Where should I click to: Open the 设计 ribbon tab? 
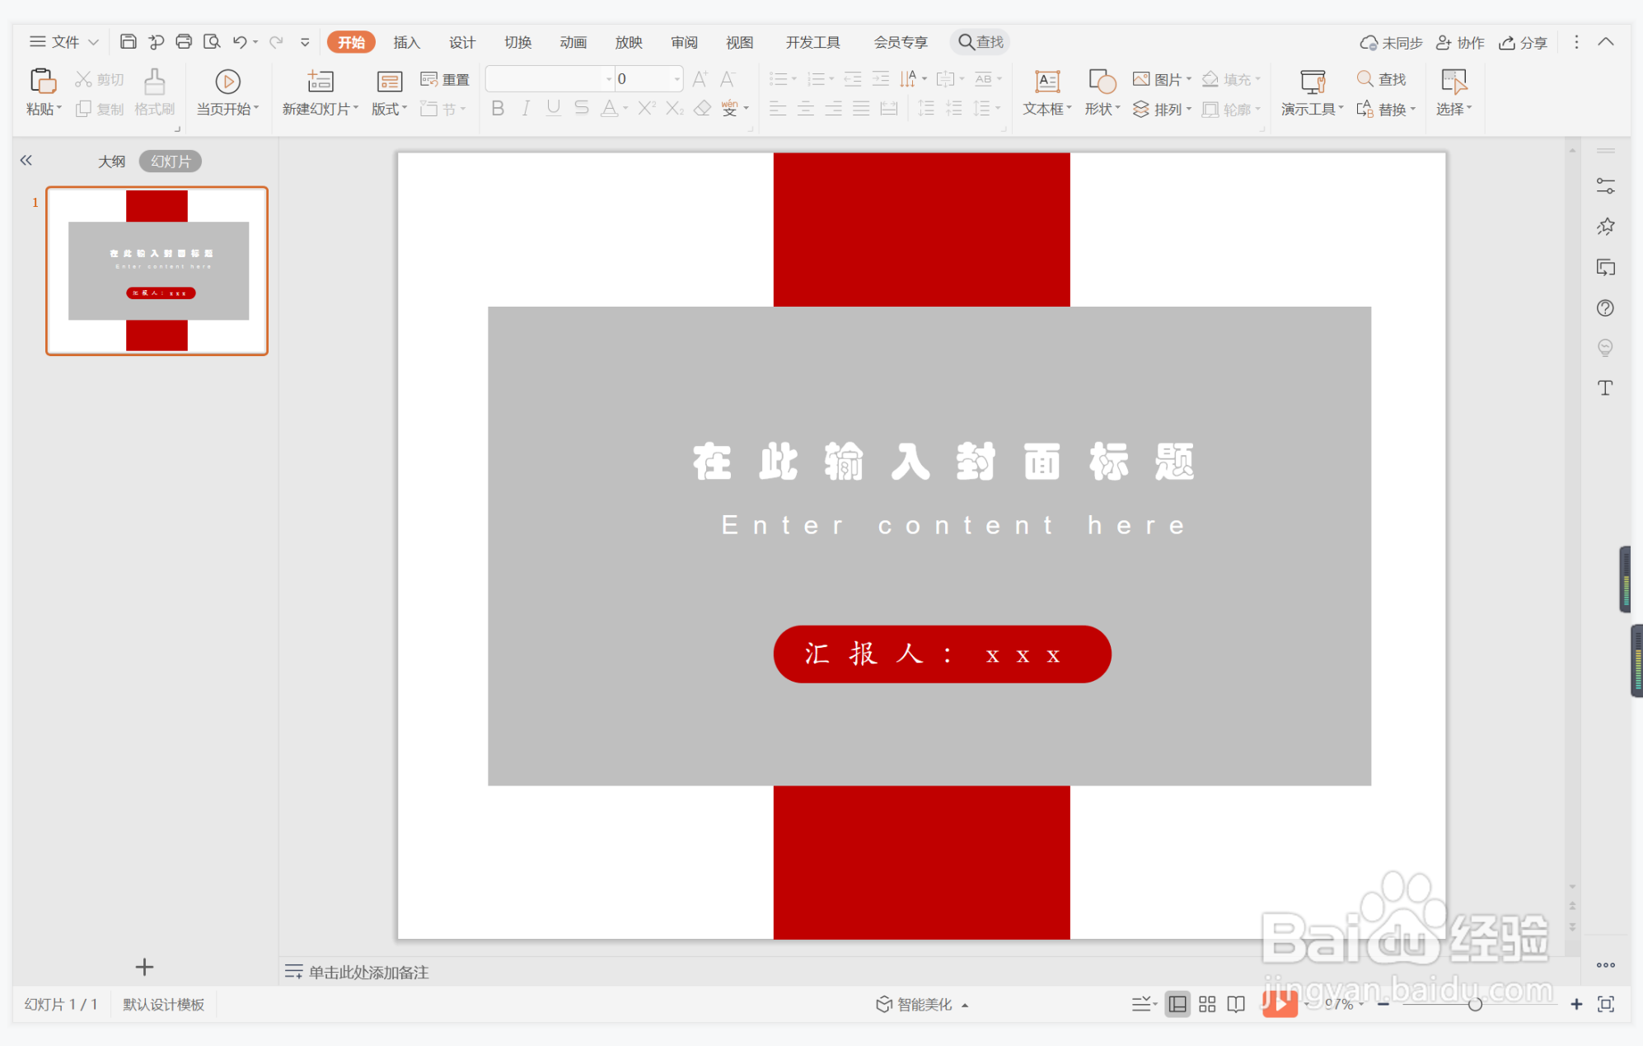coord(461,41)
